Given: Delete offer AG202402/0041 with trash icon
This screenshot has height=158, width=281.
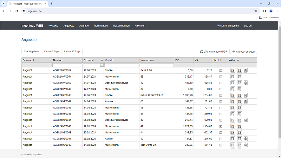Looking at the screenshot, I should tap(246, 139).
